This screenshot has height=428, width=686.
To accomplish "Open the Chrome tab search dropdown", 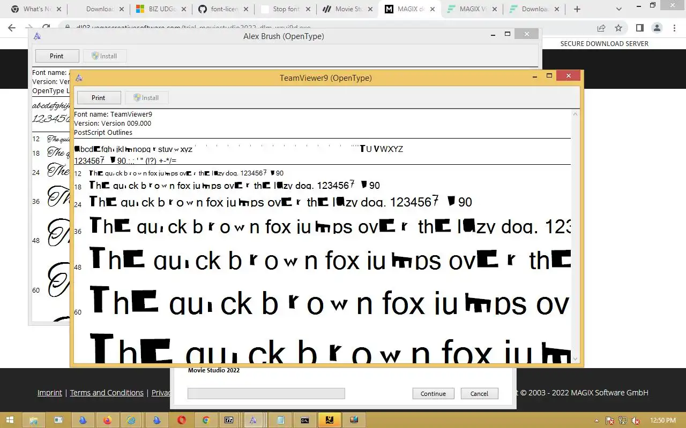I will point(620,9).
